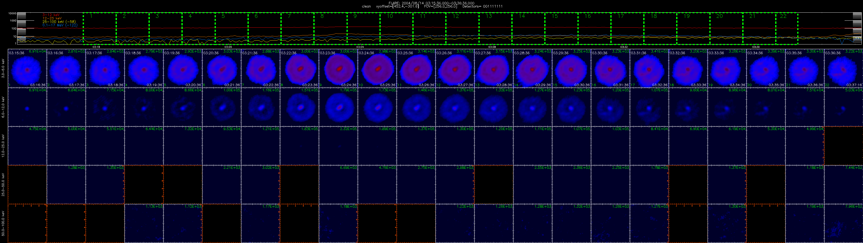The height and width of the screenshot is (243, 863).
Task: Click the '12.0-25.0 keV' row label
Action: 3,146
